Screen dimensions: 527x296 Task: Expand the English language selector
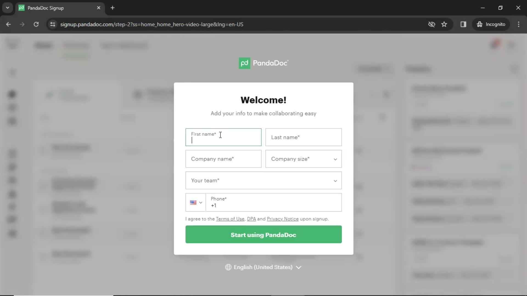click(263, 267)
